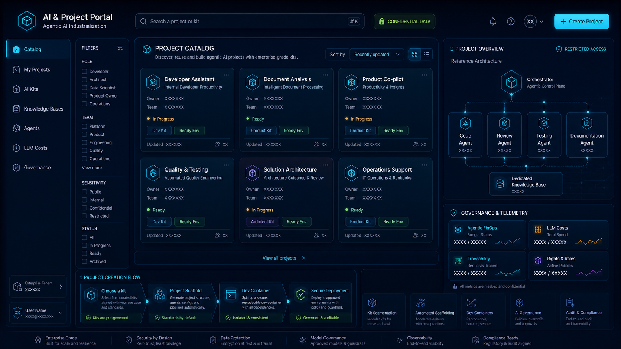Focus the Search a project or kit field
This screenshot has width=621, height=349.
(x=250, y=22)
